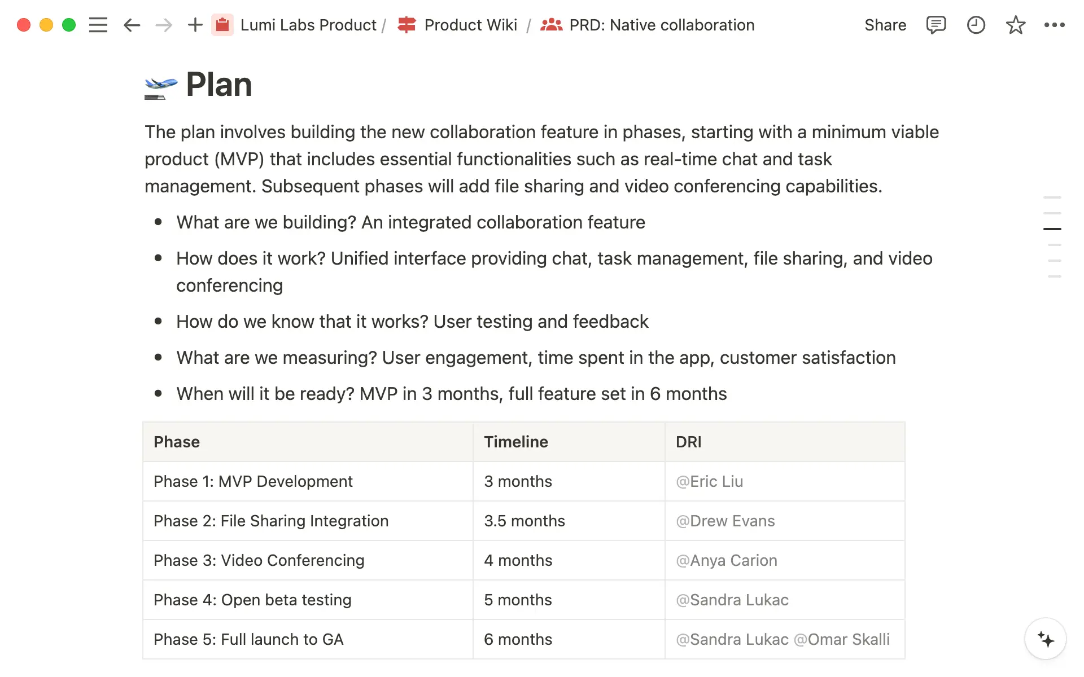The width and height of the screenshot is (1084, 677).
Task: Open the comments panel
Action: [936, 25]
